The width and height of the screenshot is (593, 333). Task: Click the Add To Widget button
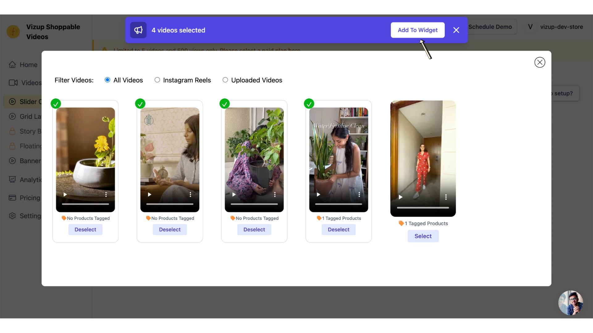[418, 30]
